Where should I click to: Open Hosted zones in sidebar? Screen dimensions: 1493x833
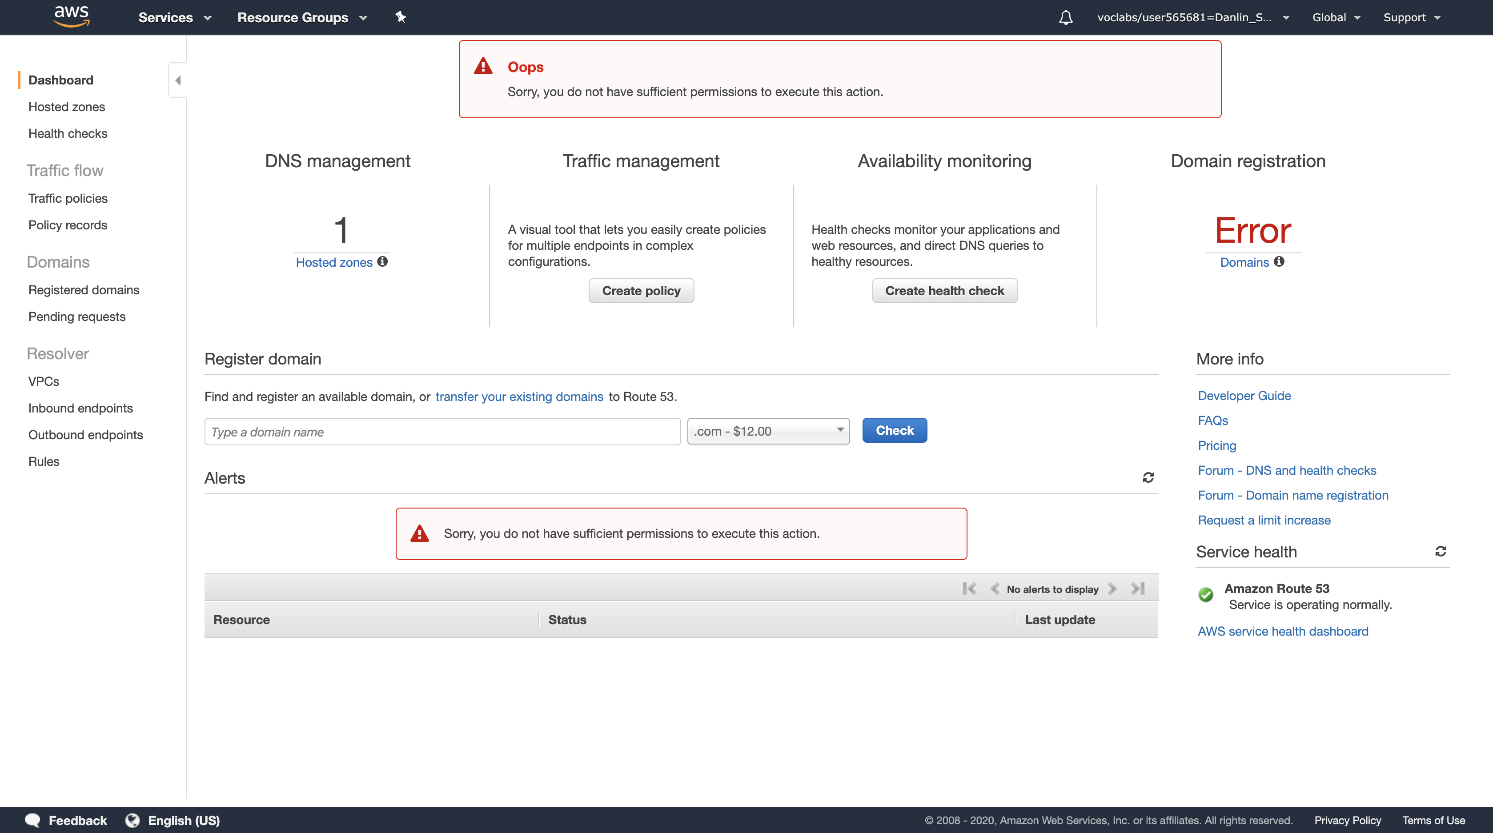[x=67, y=107]
